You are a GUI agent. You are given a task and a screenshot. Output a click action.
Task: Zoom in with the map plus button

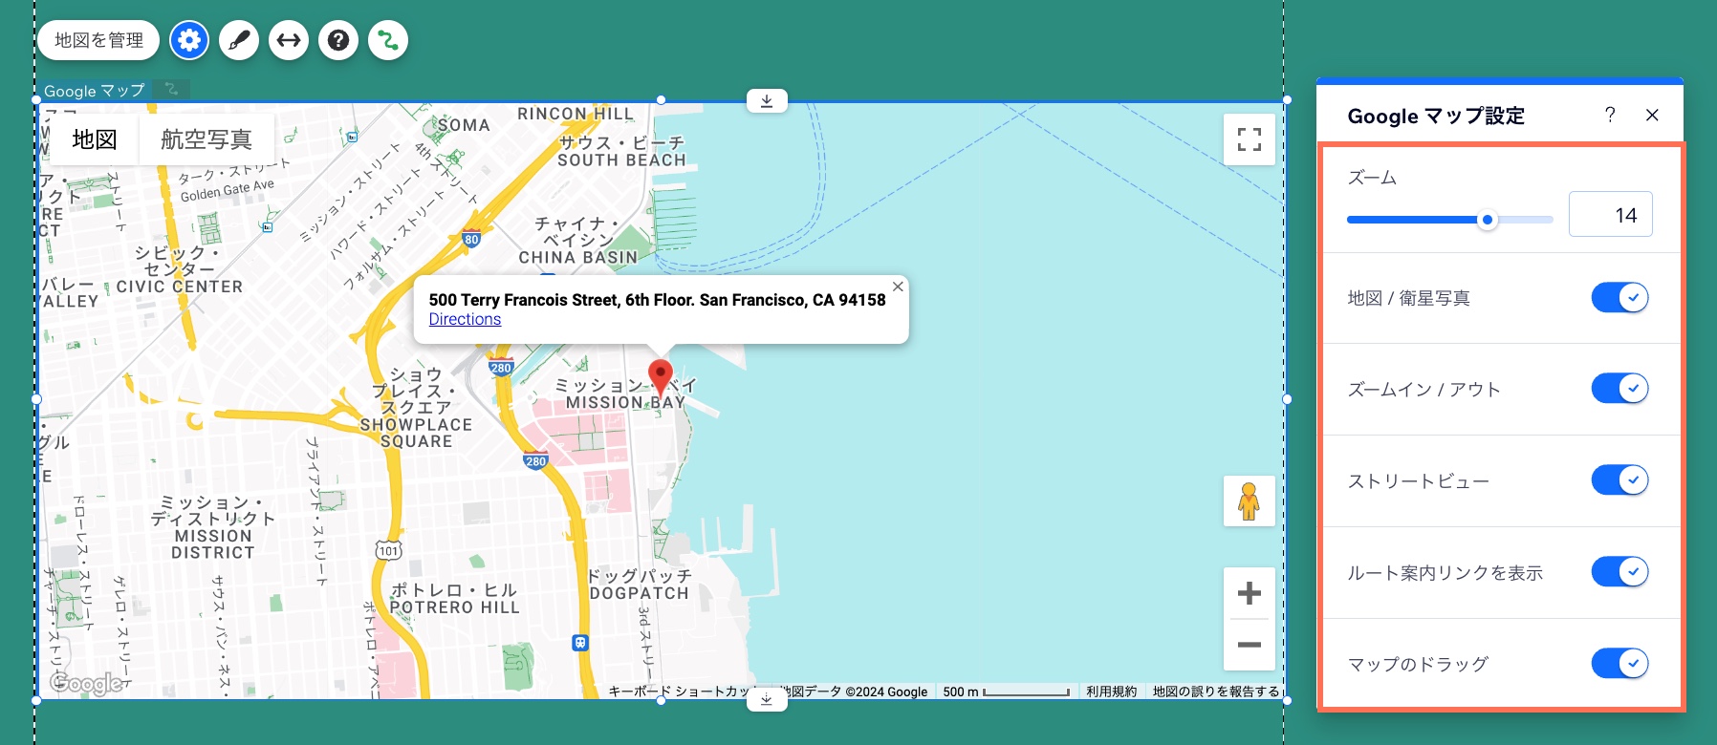(1249, 593)
